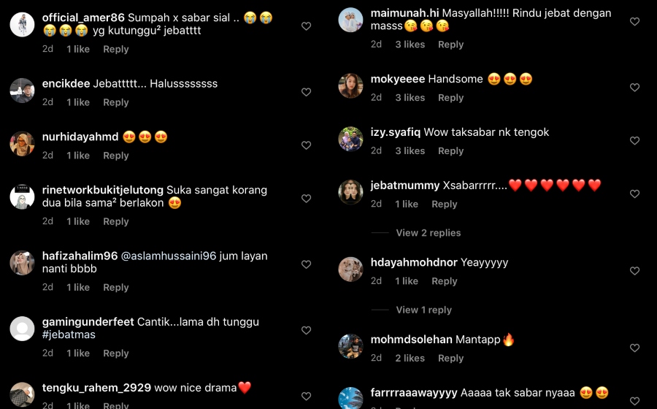Reply to rinetworkbukitjelutong's comment

(x=116, y=222)
